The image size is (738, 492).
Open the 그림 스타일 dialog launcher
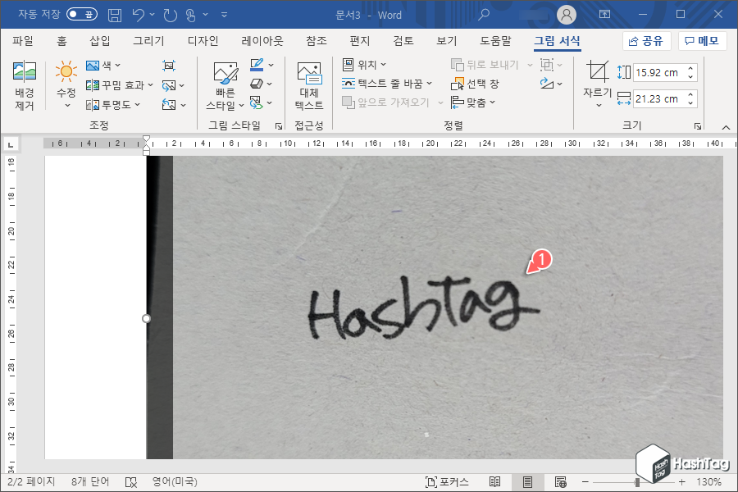tap(279, 125)
